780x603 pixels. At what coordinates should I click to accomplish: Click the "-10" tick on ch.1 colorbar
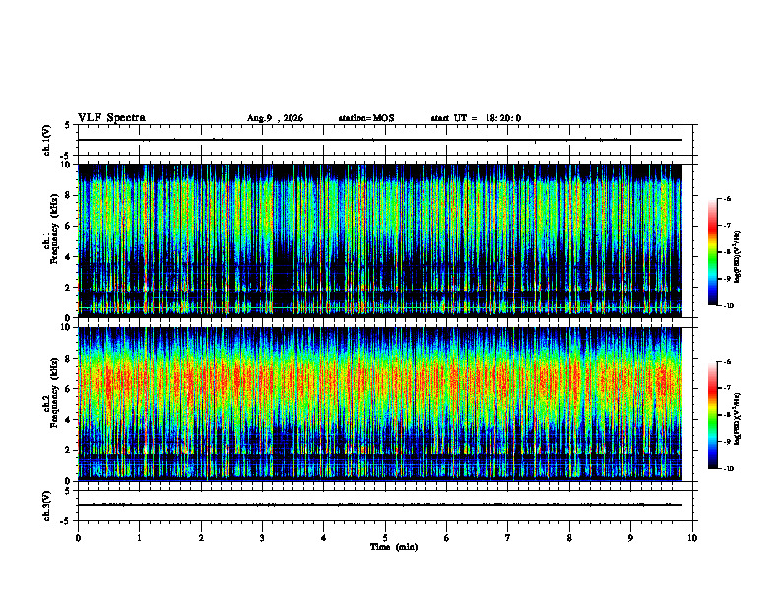(x=728, y=306)
